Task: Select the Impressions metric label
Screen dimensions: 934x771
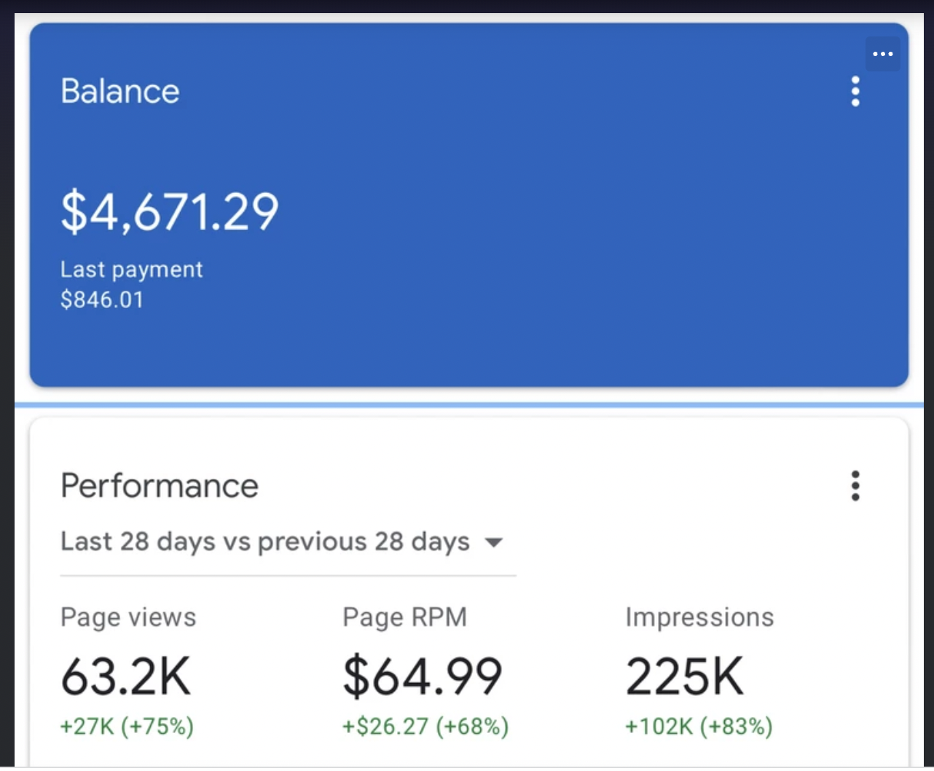Action: tap(699, 617)
